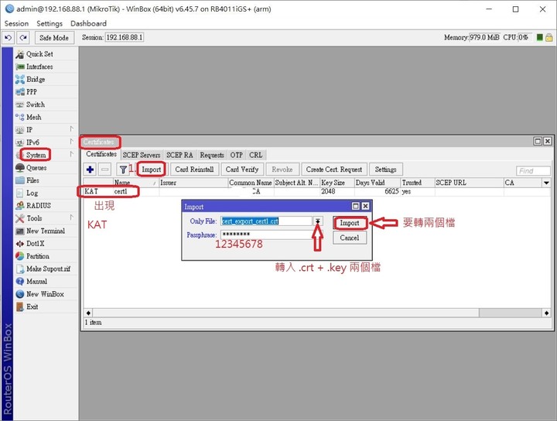
Task: Close the Import dialog
Action: (x=365, y=206)
